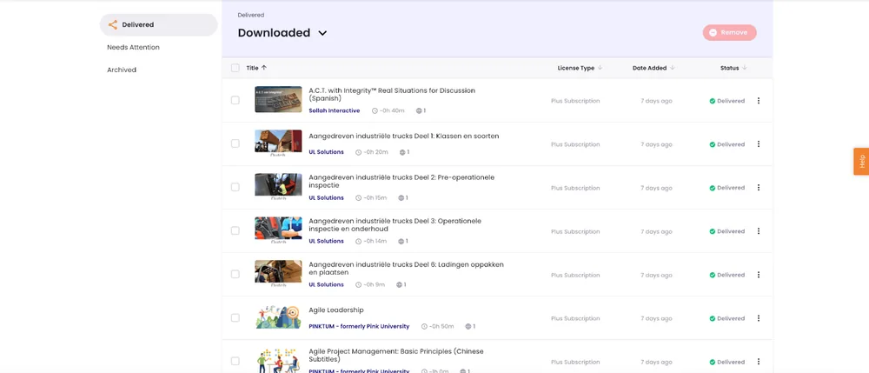Click Deel 1: Klassen en soorten thumbnail
The width and height of the screenshot is (869, 373).
tap(278, 143)
